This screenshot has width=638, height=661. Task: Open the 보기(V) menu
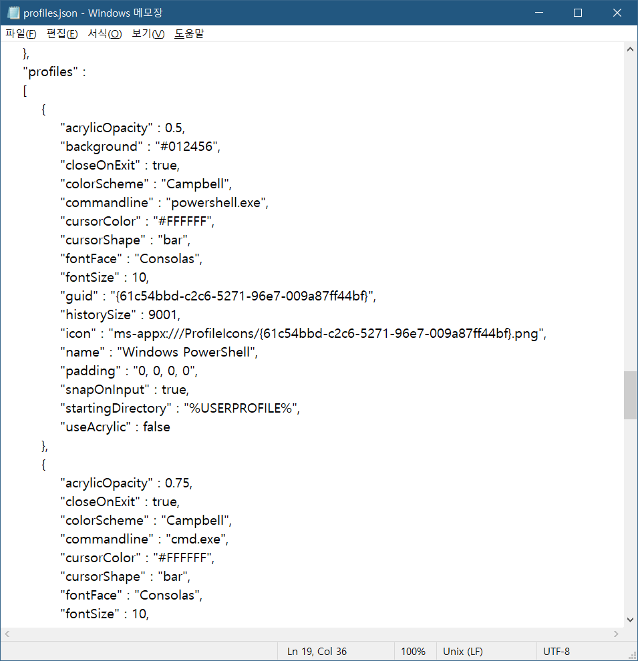point(148,33)
